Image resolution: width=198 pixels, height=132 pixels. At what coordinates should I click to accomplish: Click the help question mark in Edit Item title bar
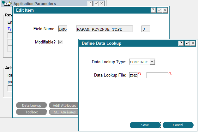point(153,10)
